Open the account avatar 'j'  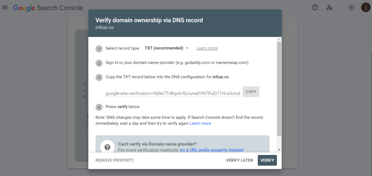click(x=365, y=7)
